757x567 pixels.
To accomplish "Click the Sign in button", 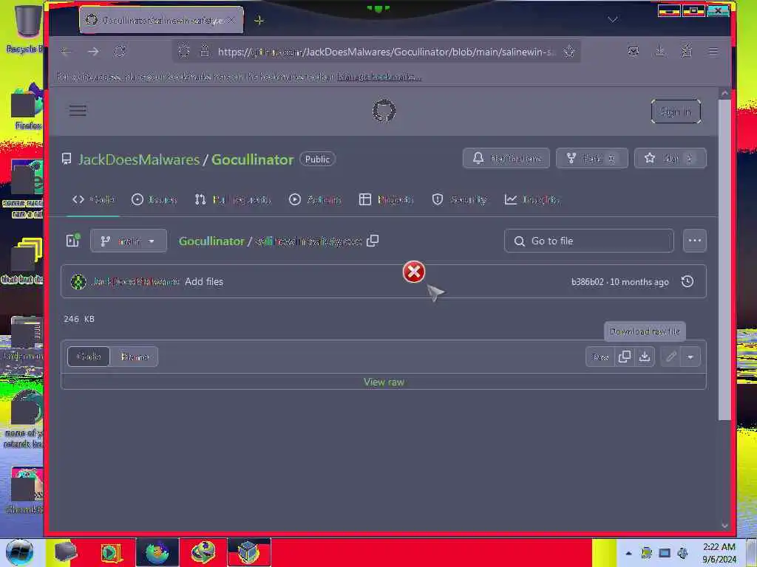I will click(676, 112).
